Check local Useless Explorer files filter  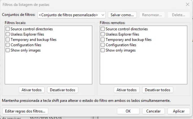(x=8, y=34)
